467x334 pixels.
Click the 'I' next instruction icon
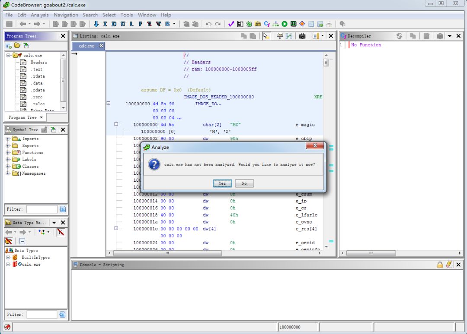point(105,24)
